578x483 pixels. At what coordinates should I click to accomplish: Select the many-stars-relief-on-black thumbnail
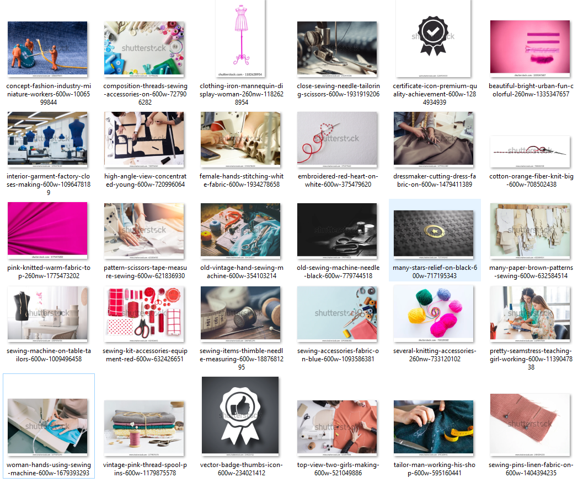[x=433, y=234]
